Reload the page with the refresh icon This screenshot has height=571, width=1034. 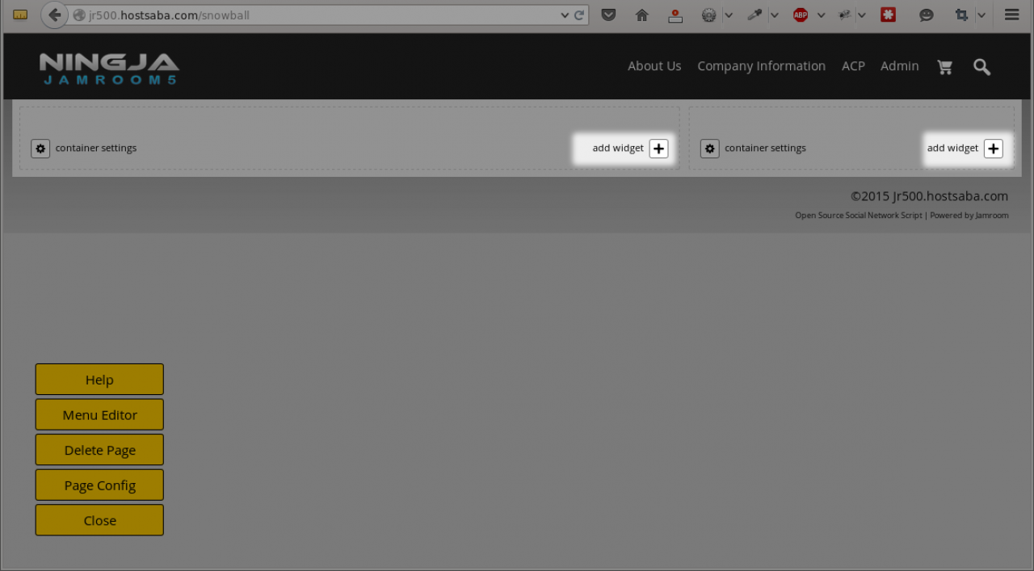click(579, 15)
